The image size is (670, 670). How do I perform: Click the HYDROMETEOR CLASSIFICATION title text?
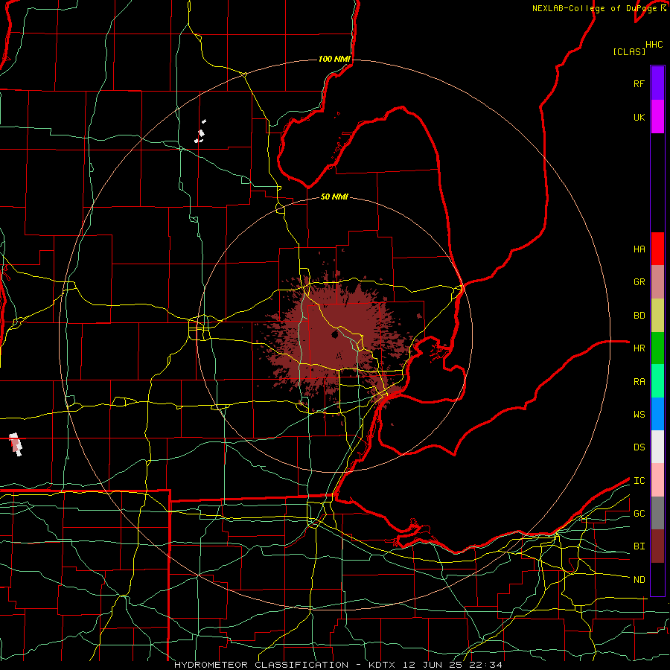pos(261,665)
